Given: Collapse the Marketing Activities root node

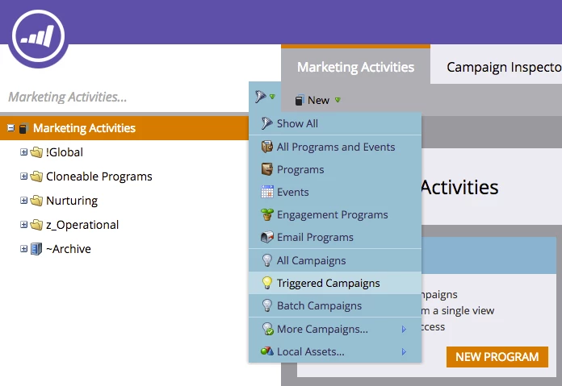Looking at the screenshot, I should tap(11, 127).
